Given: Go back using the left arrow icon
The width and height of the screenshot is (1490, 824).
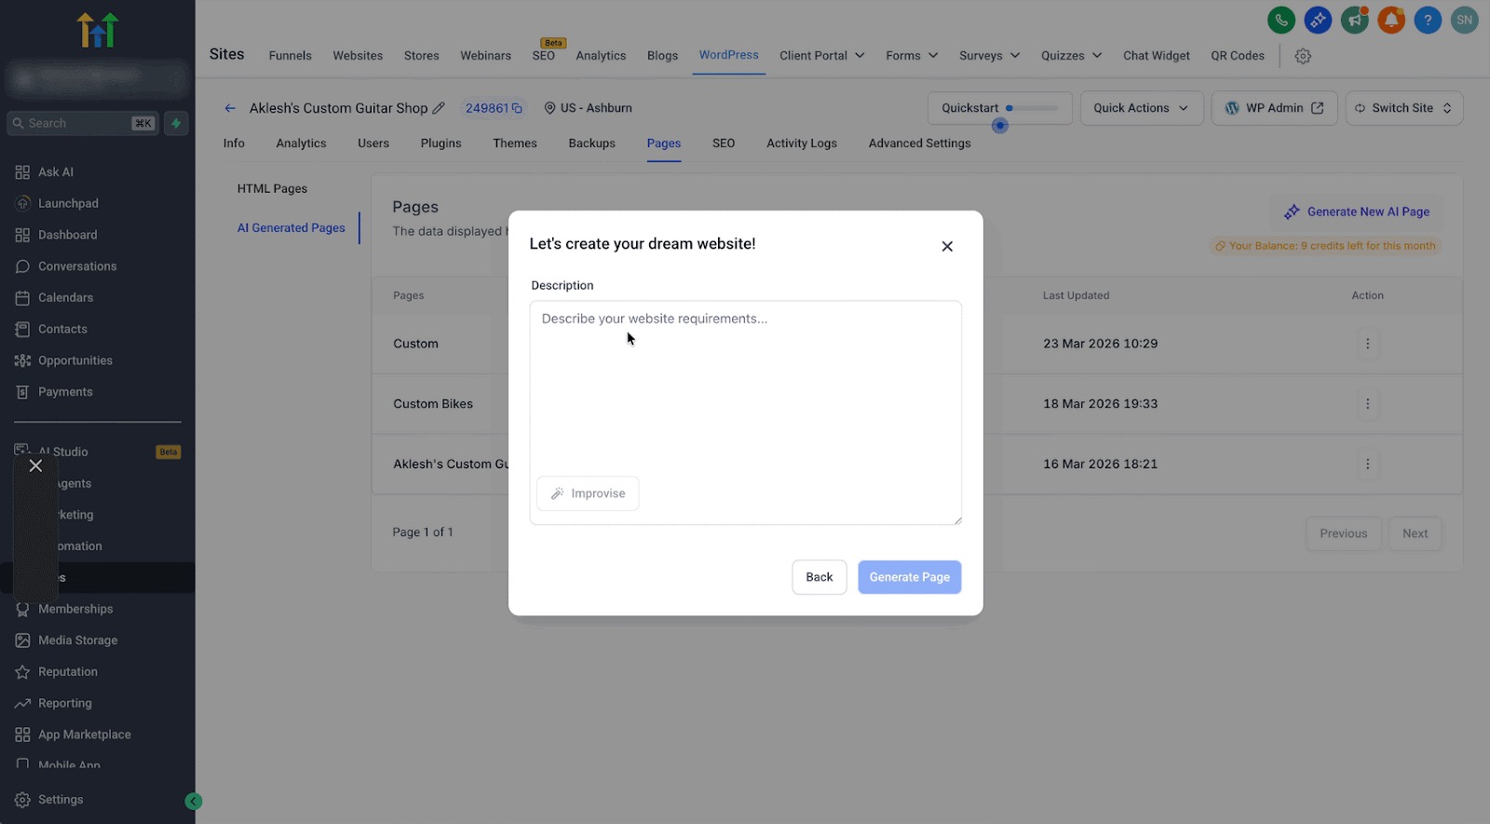Looking at the screenshot, I should coord(230,108).
